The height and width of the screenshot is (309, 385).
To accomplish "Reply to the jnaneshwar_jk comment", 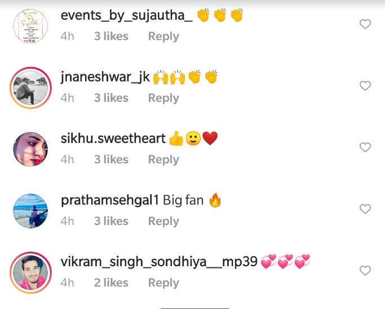I will point(163,98).
